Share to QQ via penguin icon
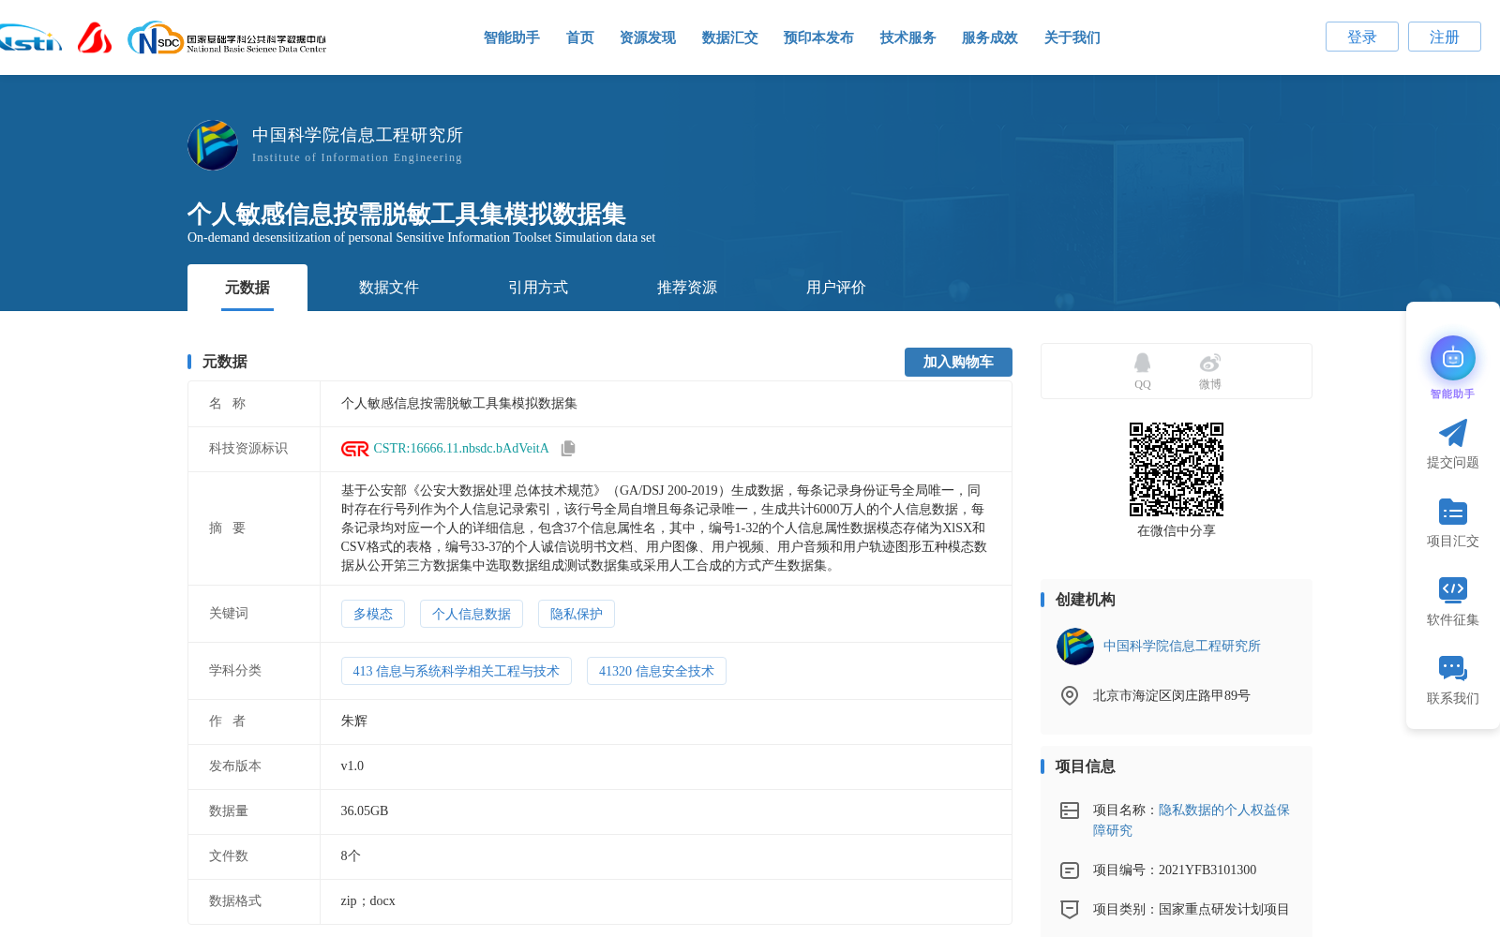This screenshot has width=1500, height=937. (1142, 363)
